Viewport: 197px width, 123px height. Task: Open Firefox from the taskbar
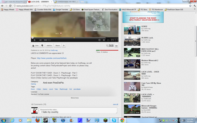38,120
